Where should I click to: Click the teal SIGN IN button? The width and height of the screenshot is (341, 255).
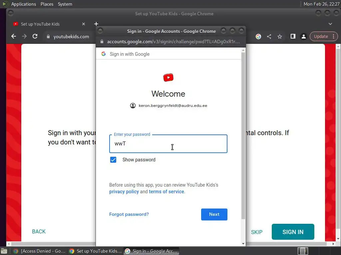click(x=293, y=232)
